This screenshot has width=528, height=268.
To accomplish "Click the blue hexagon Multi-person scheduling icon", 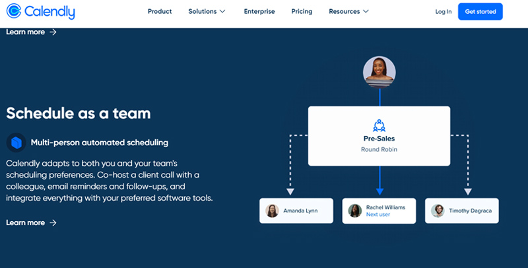I will coord(16,142).
